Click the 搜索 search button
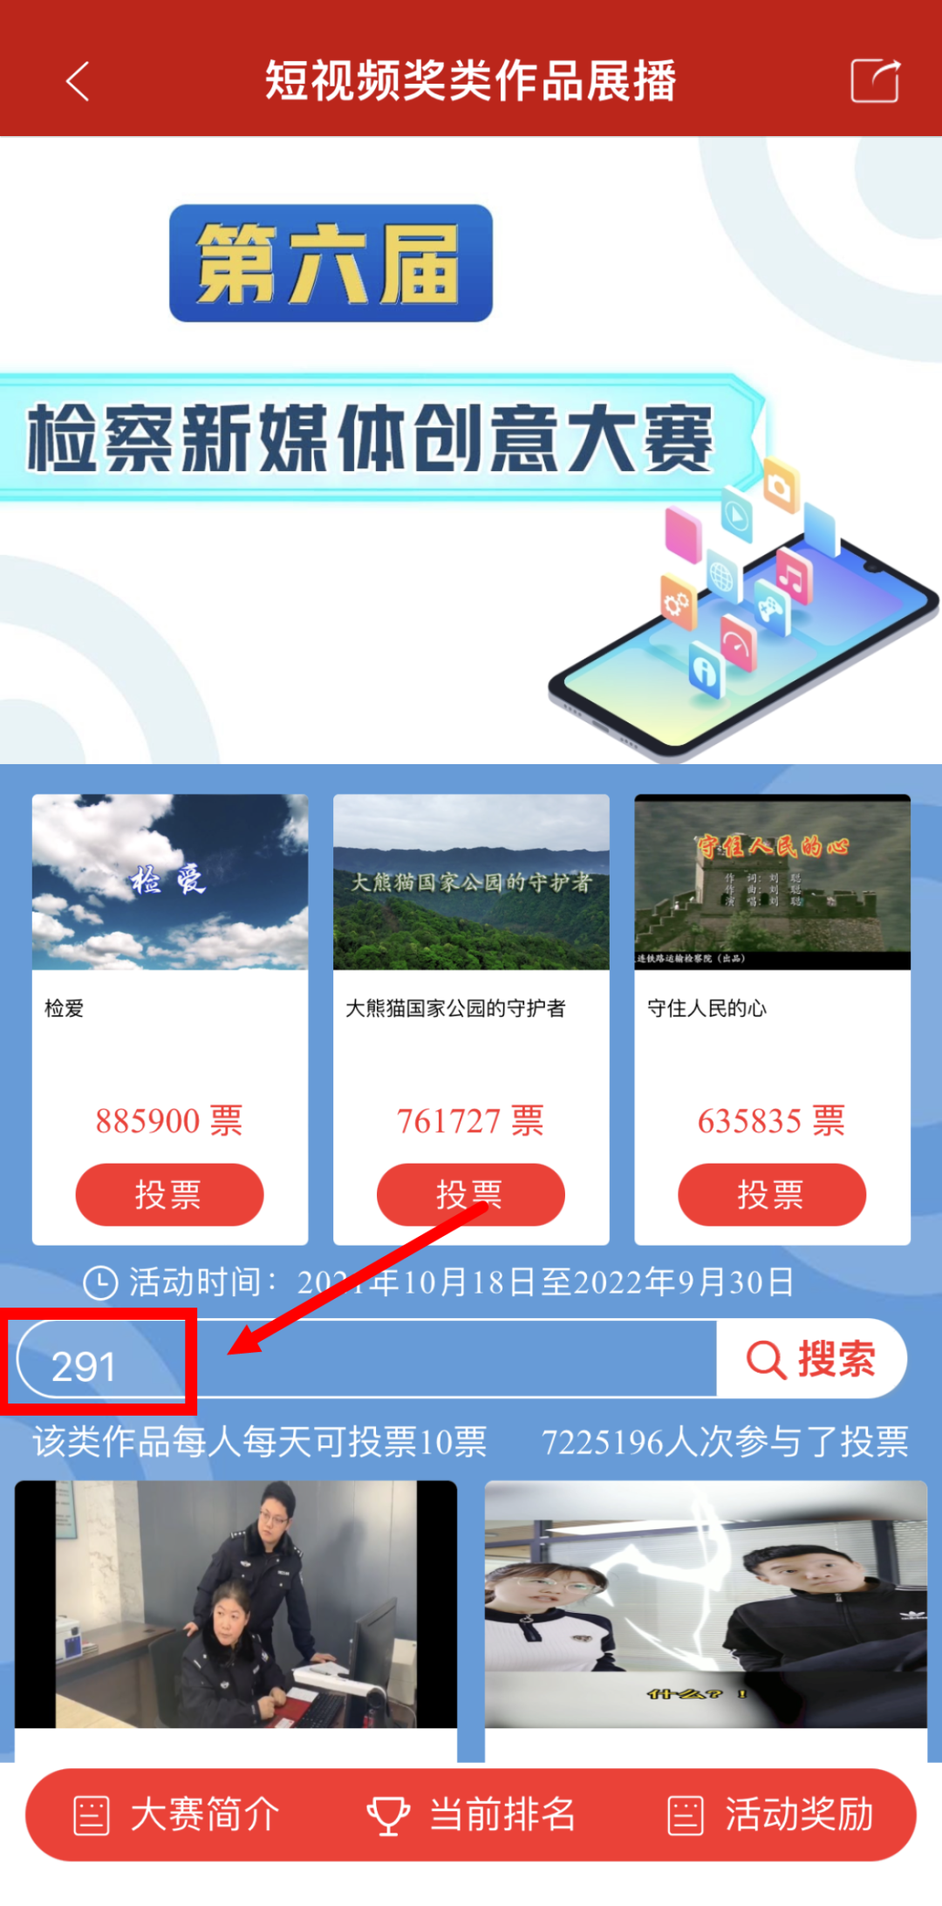This screenshot has width=942, height=1906. pyautogui.click(x=812, y=1359)
